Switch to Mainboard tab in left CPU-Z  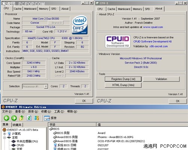click(x=30, y=9)
